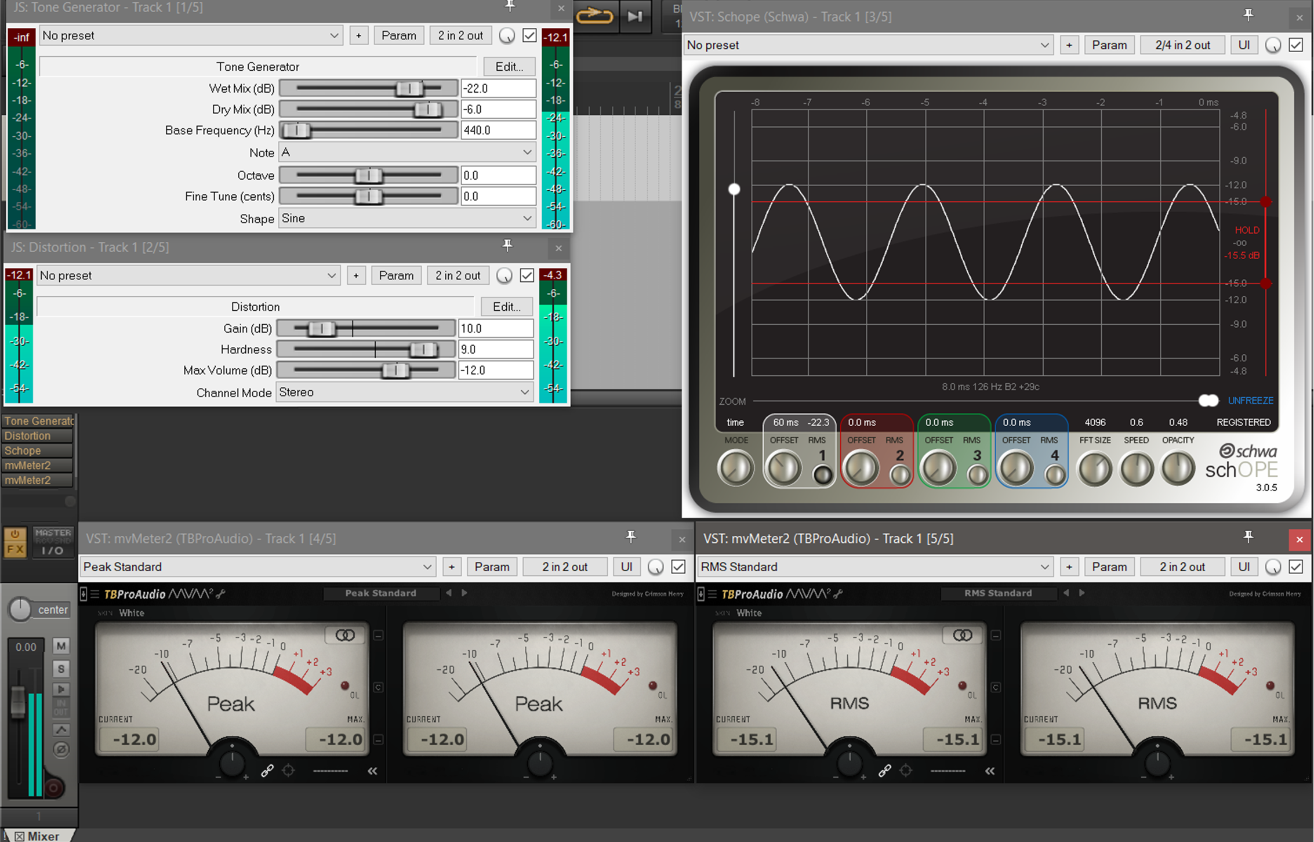Click link channels icon in Peak mvMeter2

267,771
